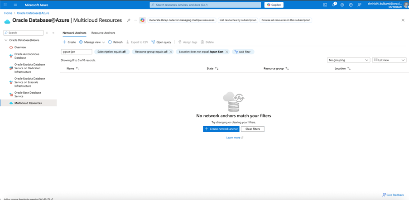Click Export to CSV
The width and height of the screenshot is (409, 200).
point(137,42)
